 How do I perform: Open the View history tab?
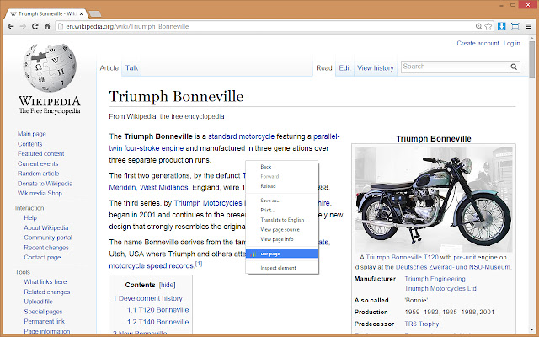pyautogui.click(x=376, y=67)
